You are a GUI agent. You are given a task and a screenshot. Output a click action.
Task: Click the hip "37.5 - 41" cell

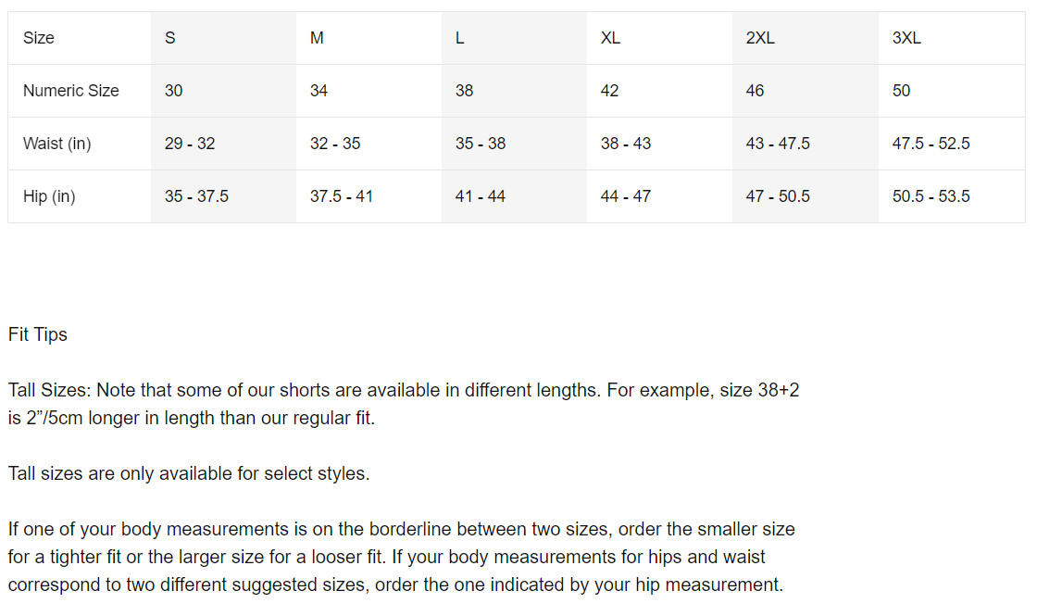click(342, 196)
